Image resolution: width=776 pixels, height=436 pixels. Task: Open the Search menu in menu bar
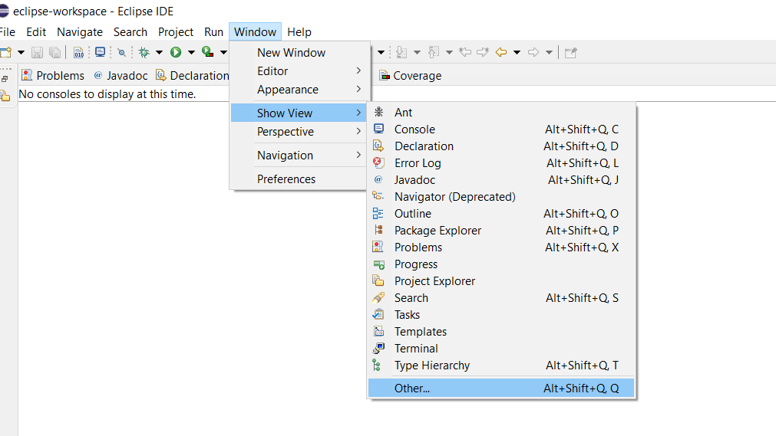click(130, 32)
